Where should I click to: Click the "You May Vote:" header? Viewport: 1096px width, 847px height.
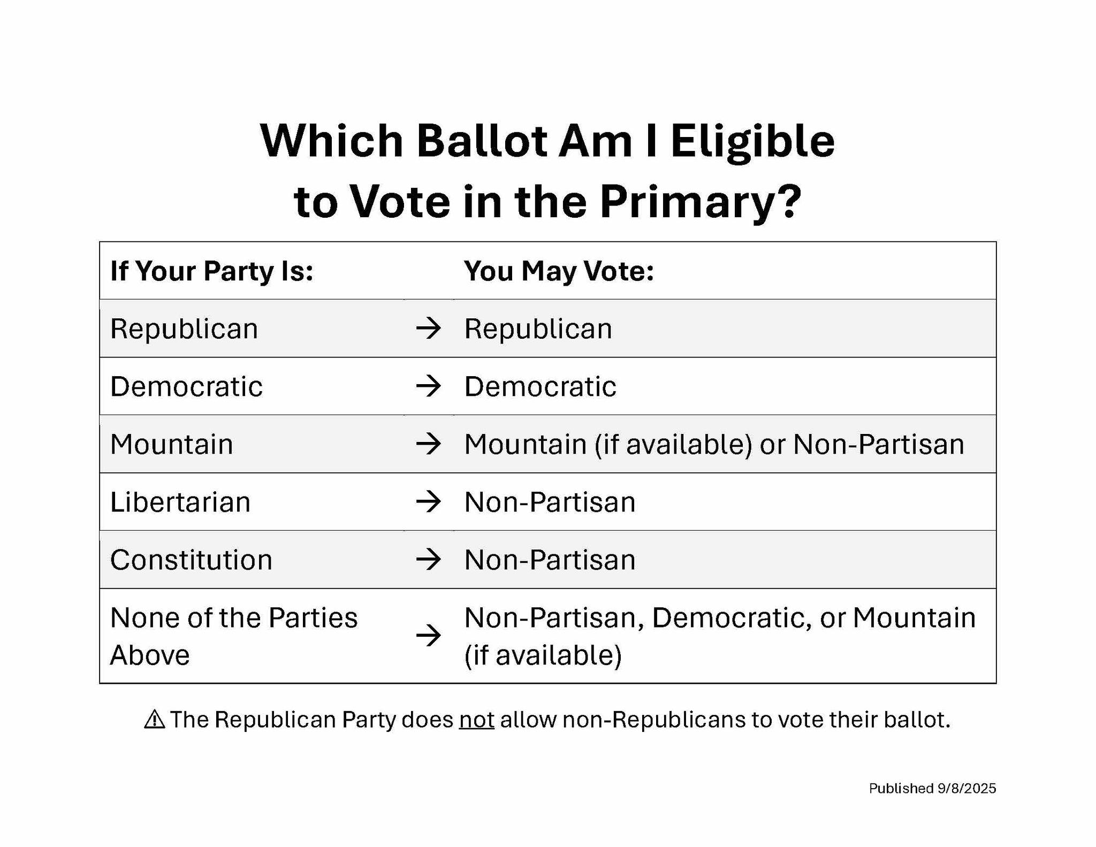pyautogui.click(x=559, y=271)
